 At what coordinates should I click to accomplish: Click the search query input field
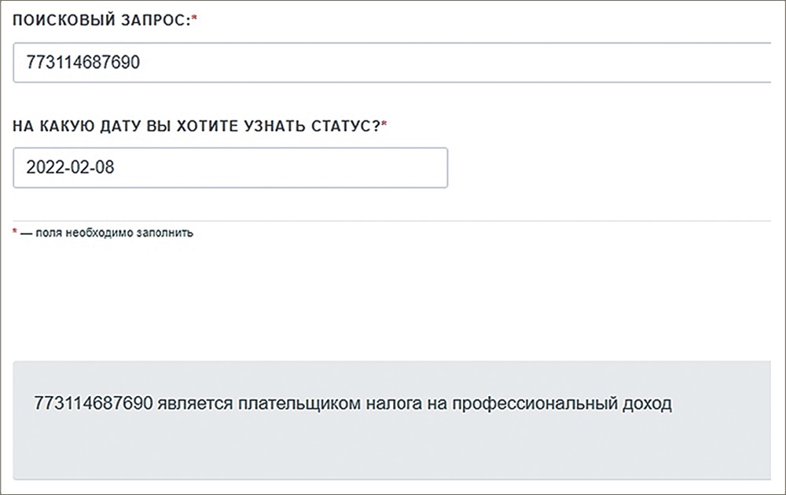coord(393,62)
